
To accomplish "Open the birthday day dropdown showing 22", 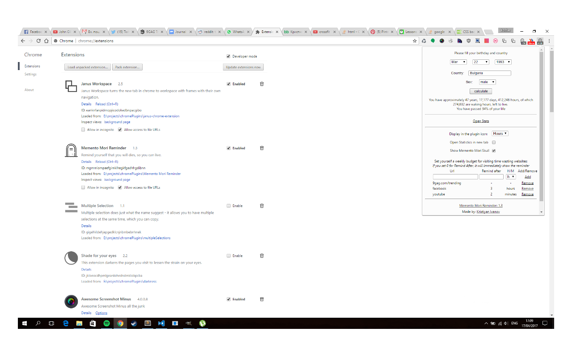I will click(x=480, y=62).
